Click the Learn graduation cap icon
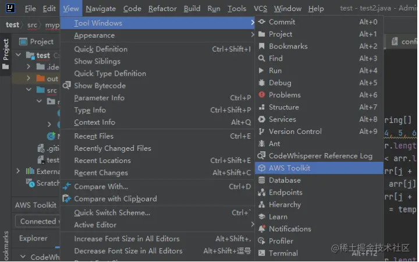The width and height of the screenshot is (419, 262). 262,217
